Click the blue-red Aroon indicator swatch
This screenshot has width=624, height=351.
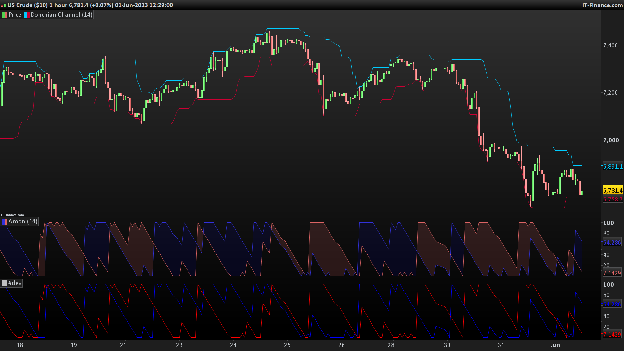coord(5,222)
